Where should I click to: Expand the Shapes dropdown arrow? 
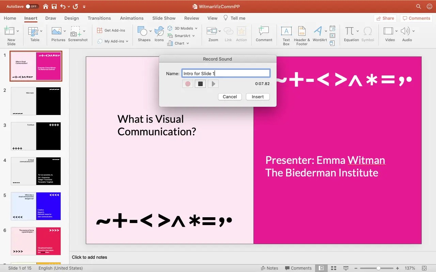coord(151,31)
